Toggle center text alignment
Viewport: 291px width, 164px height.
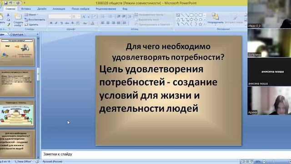point(108,23)
